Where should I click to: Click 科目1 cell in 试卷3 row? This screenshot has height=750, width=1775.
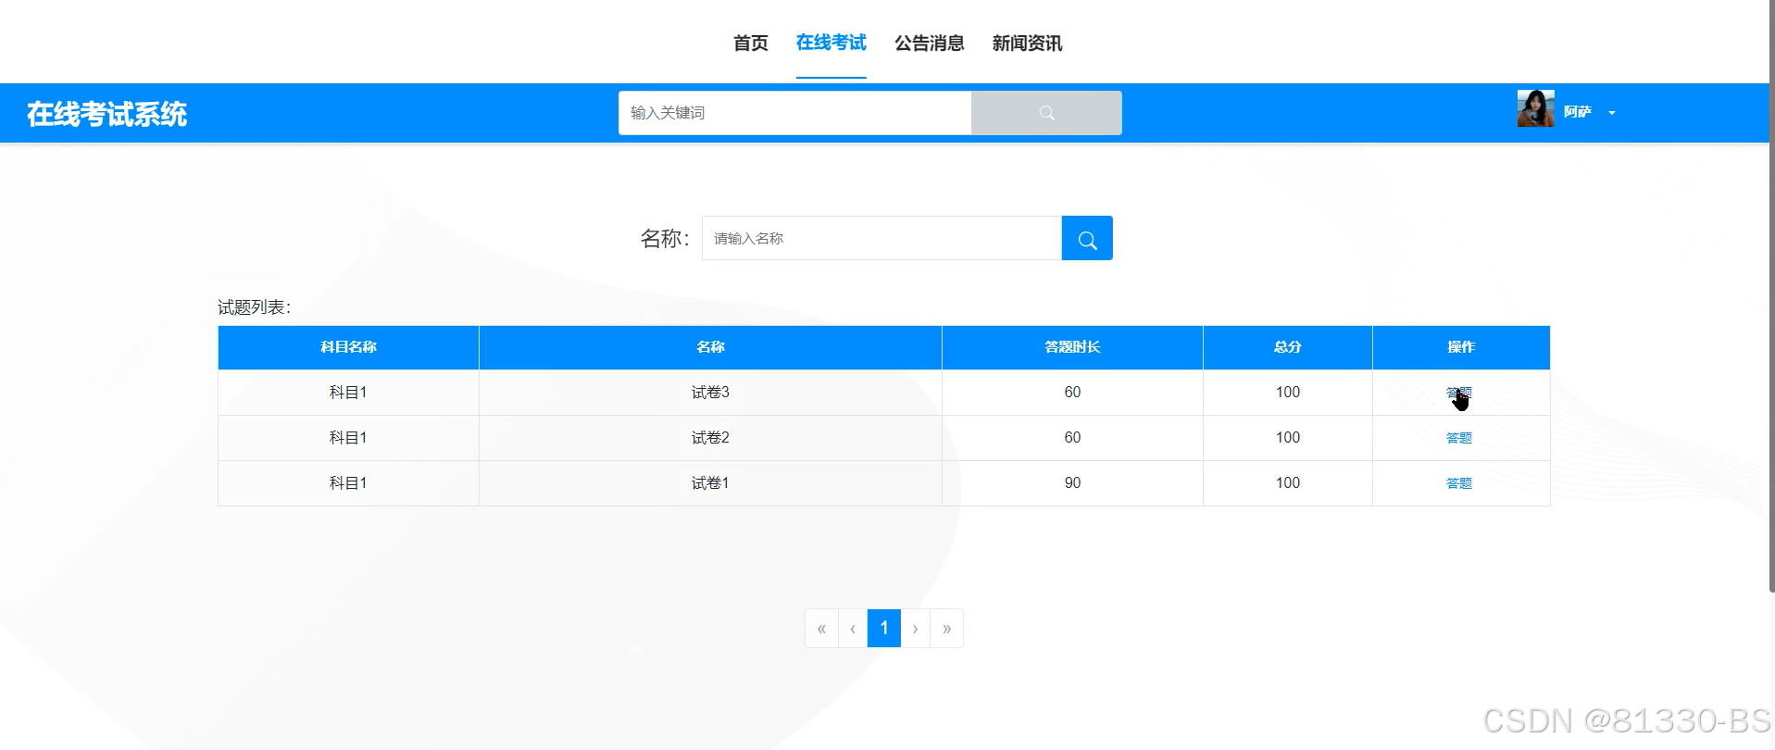[348, 393]
